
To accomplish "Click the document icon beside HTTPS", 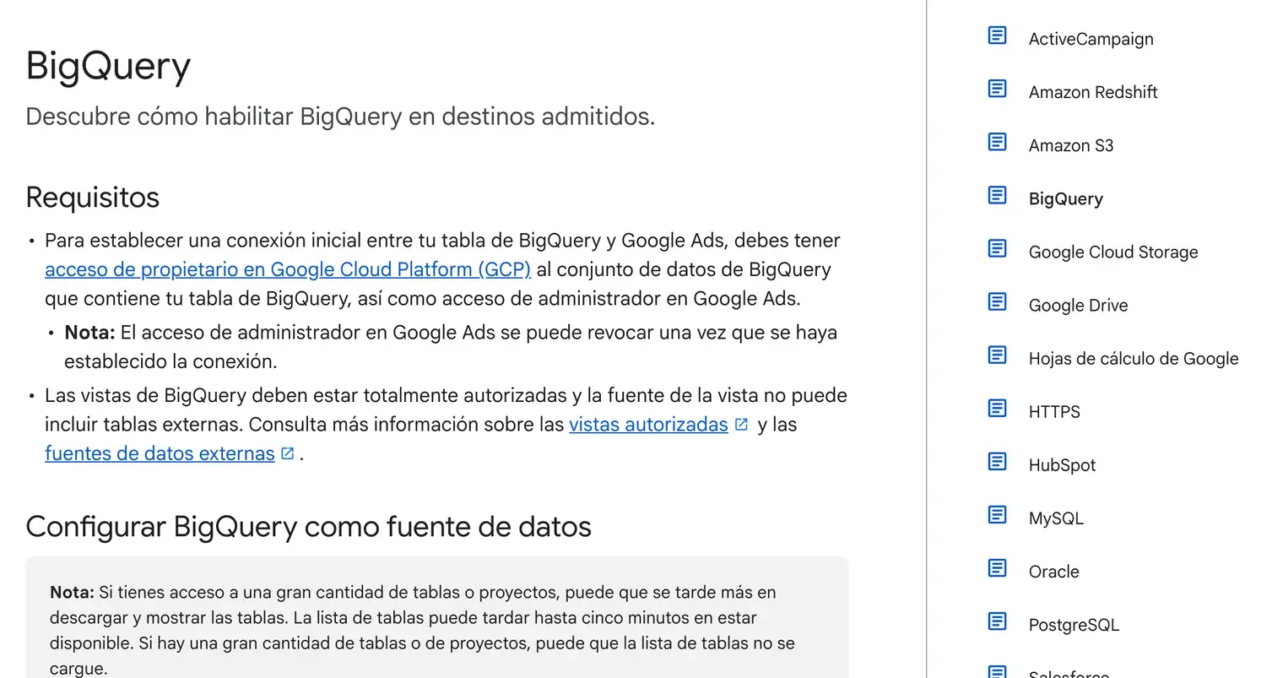I will click(997, 408).
